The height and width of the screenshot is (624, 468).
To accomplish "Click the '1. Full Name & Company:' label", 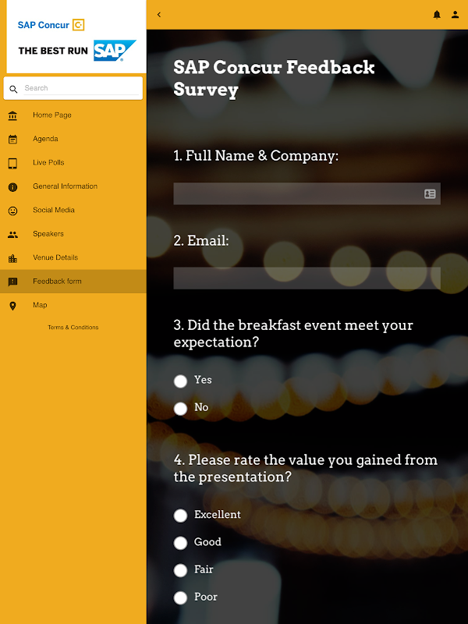I will point(256,155).
